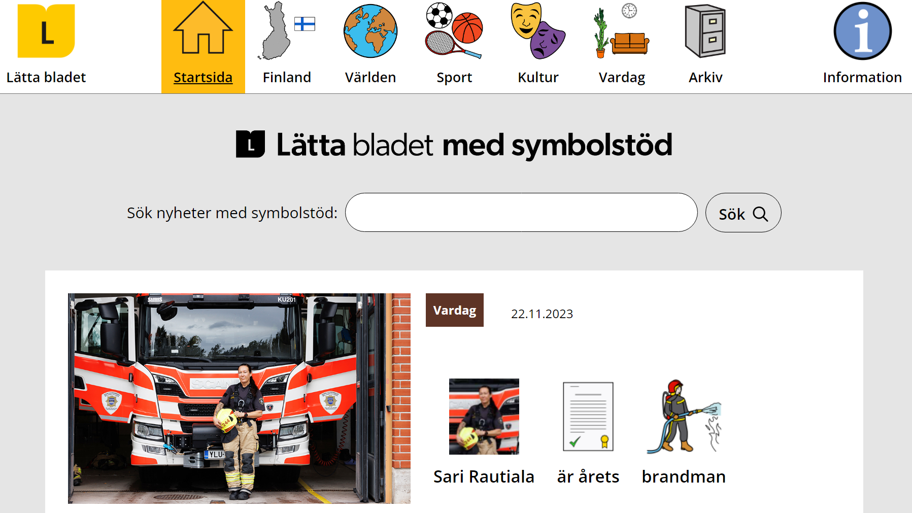Click the Kultur text link
The image size is (912, 513).
(x=538, y=77)
